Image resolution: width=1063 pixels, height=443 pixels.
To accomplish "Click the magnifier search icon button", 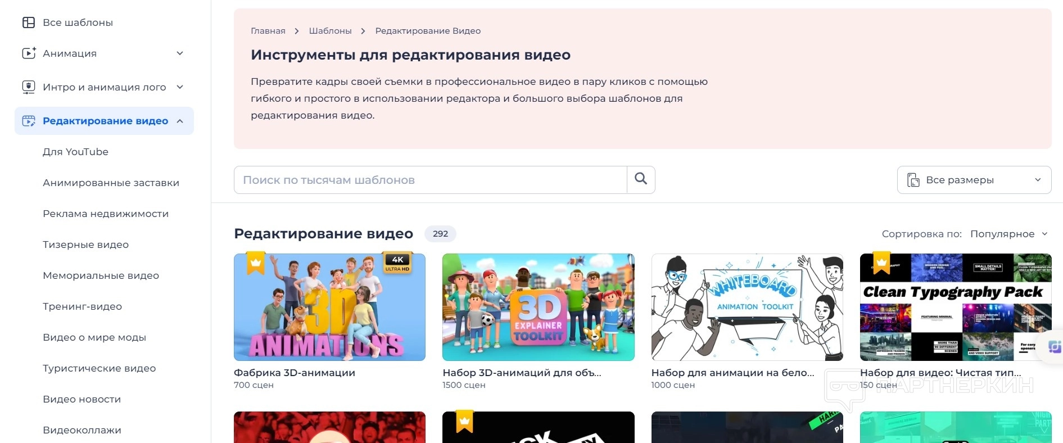I will pos(641,179).
